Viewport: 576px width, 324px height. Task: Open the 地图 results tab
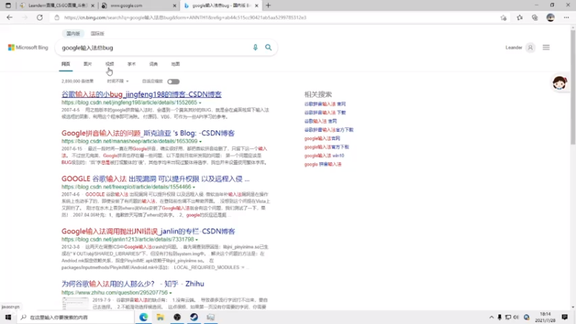tap(176, 64)
